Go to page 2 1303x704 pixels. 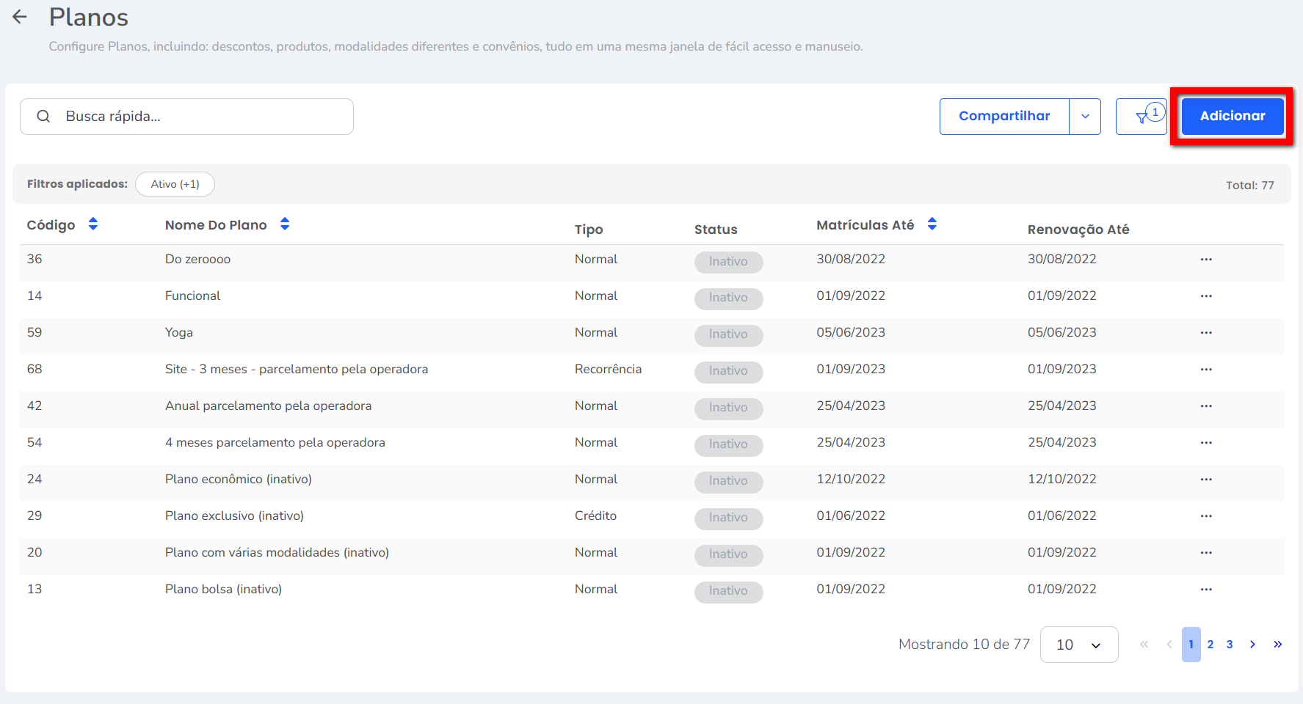point(1210,645)
